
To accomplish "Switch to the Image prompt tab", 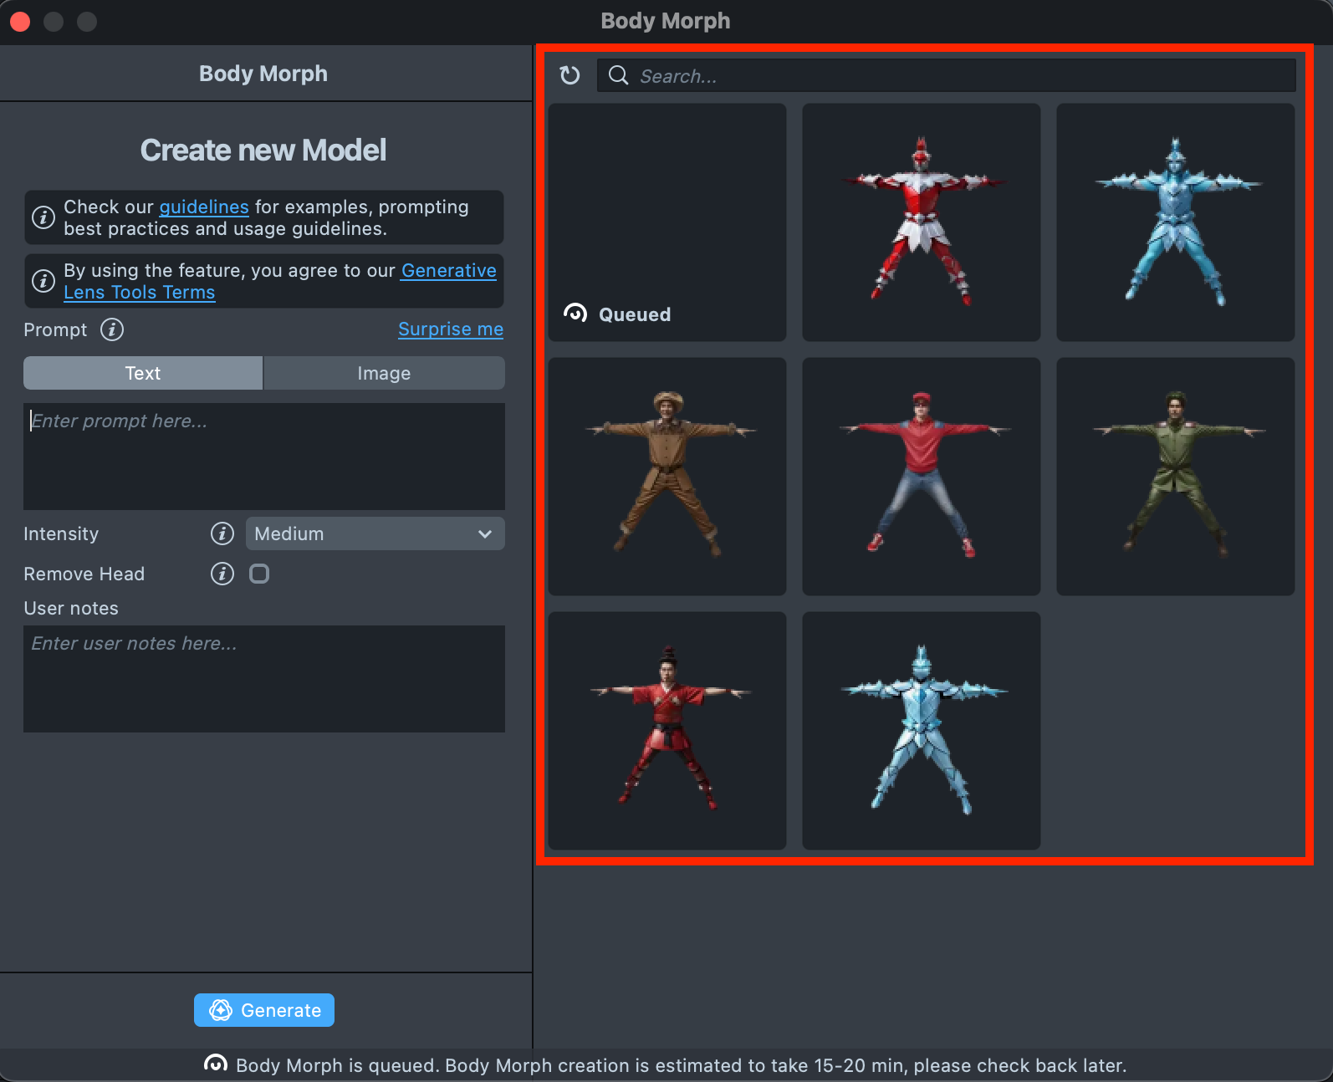I will (384, 373).
